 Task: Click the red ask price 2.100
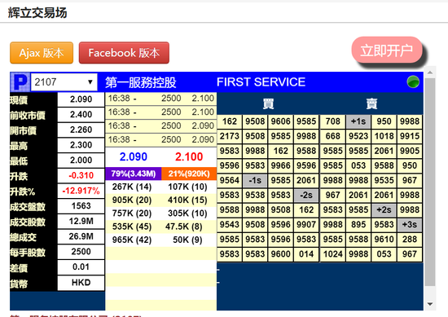click(189, 156)
